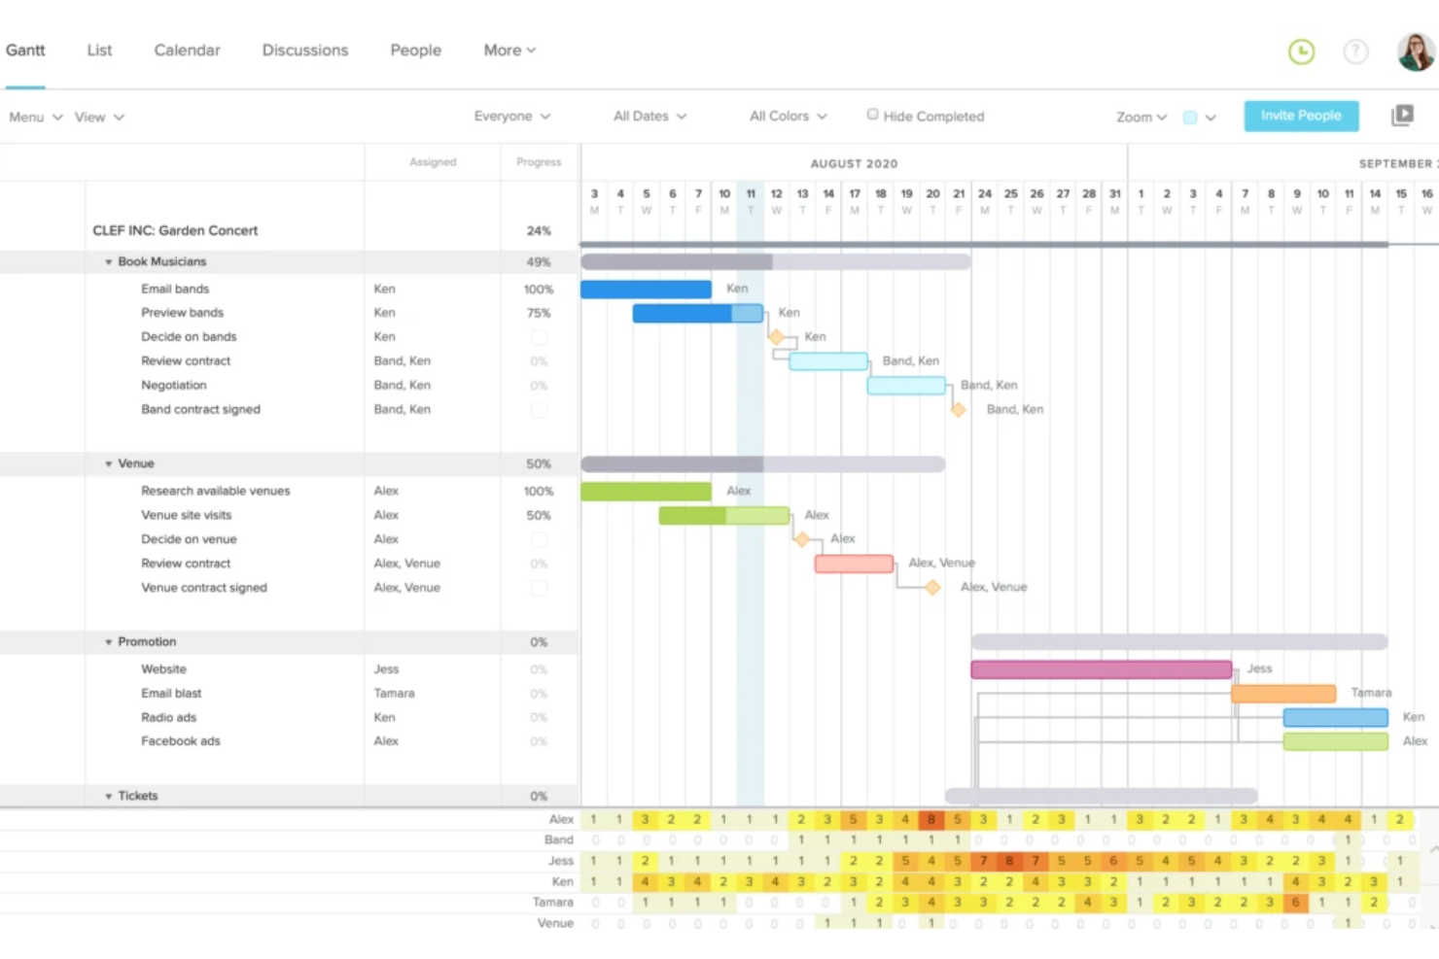Image resolution: width=1439 pixels, height=959 pixels.
Task: Click the Preview bands task bar
Action: 697,313
